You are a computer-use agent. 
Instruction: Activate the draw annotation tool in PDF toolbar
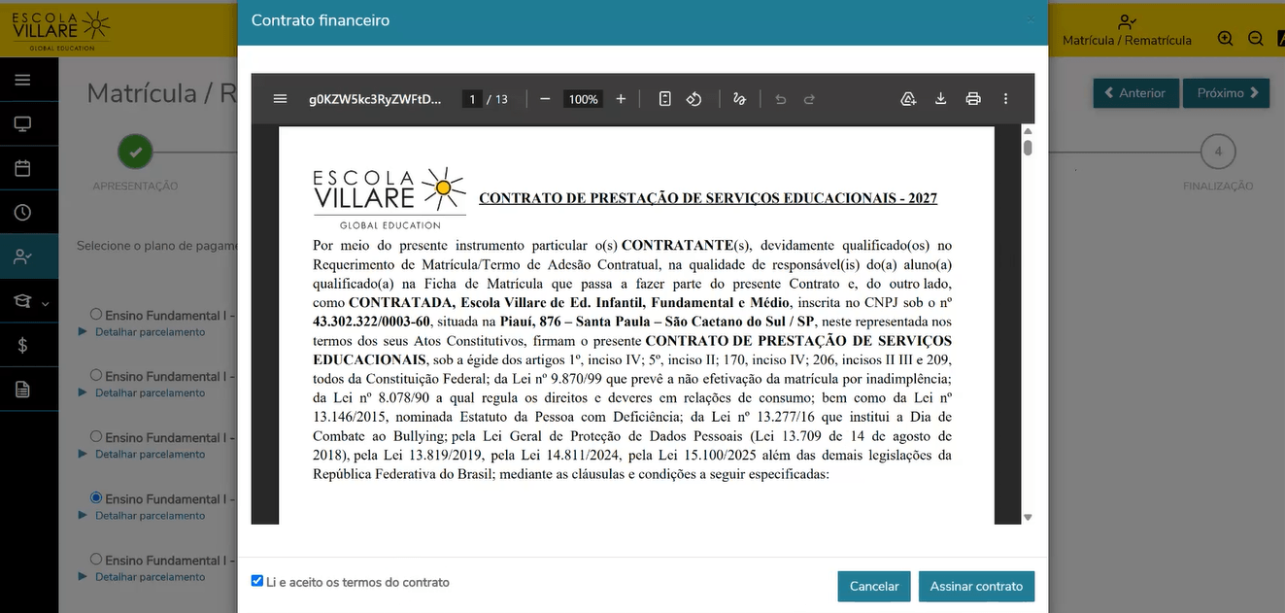pyautogui.click(x=739, y=99)
